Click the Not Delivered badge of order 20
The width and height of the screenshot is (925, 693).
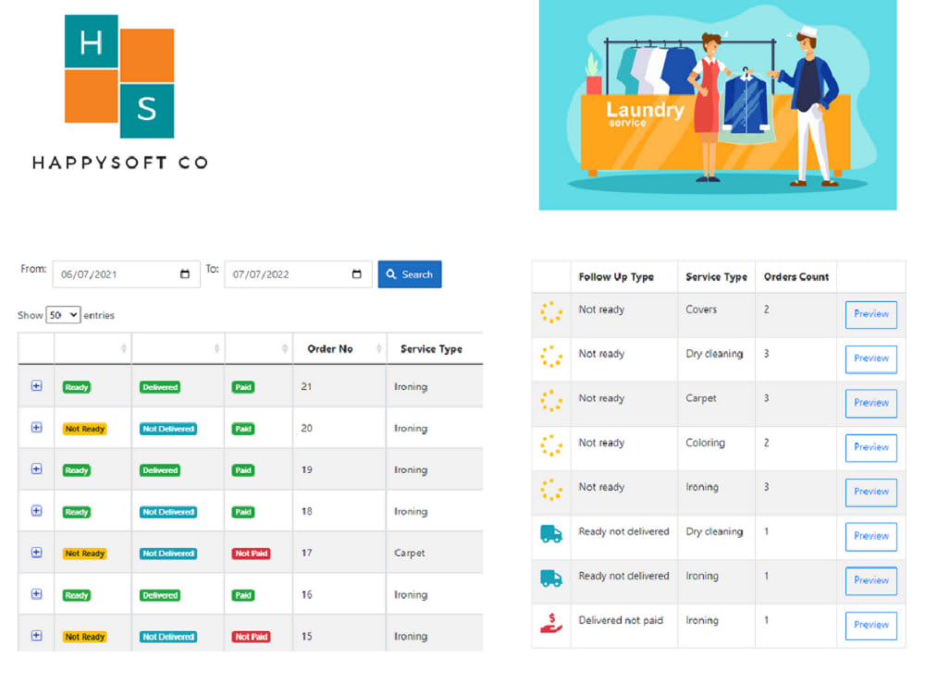coord(168,429)
